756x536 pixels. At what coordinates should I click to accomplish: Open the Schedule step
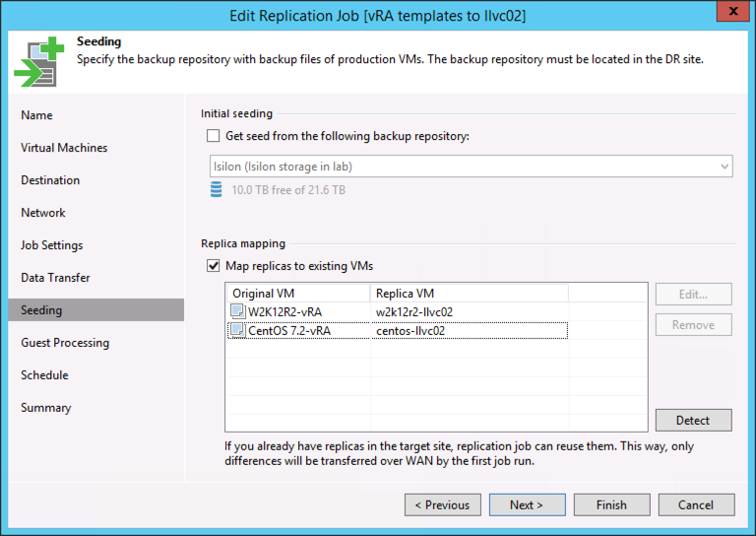coord(44,375)
